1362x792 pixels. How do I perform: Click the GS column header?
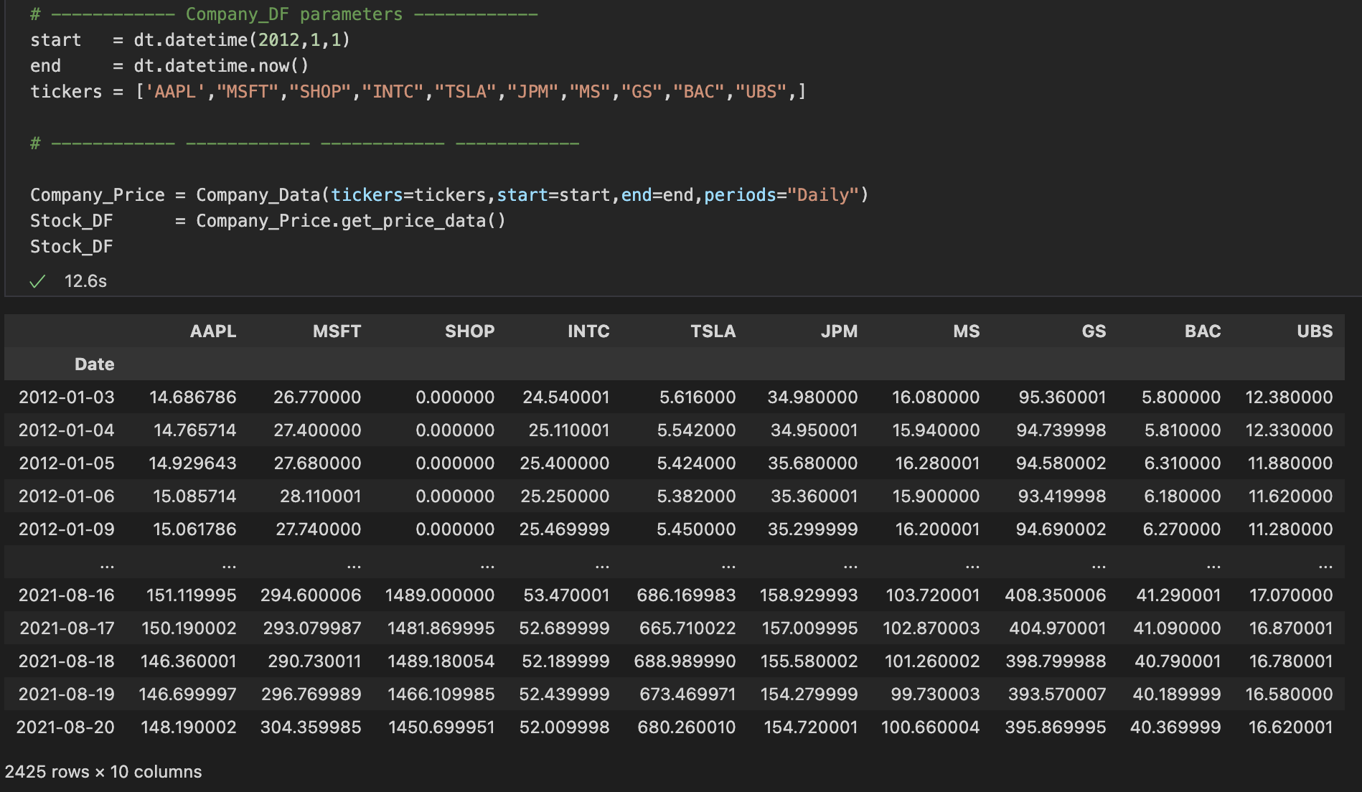(x=1094, y=331)
